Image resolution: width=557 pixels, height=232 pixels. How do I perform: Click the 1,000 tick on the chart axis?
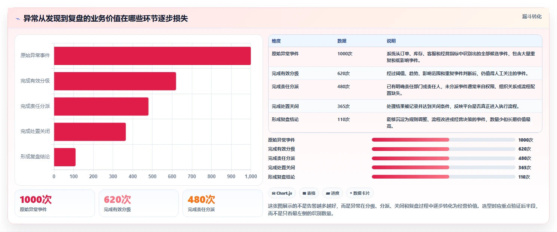click(x=251, y=176)
